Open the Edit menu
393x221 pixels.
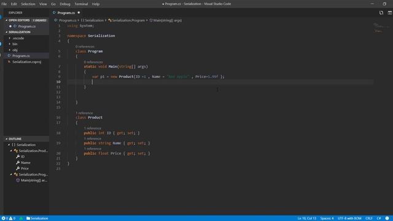pos(14,4)
